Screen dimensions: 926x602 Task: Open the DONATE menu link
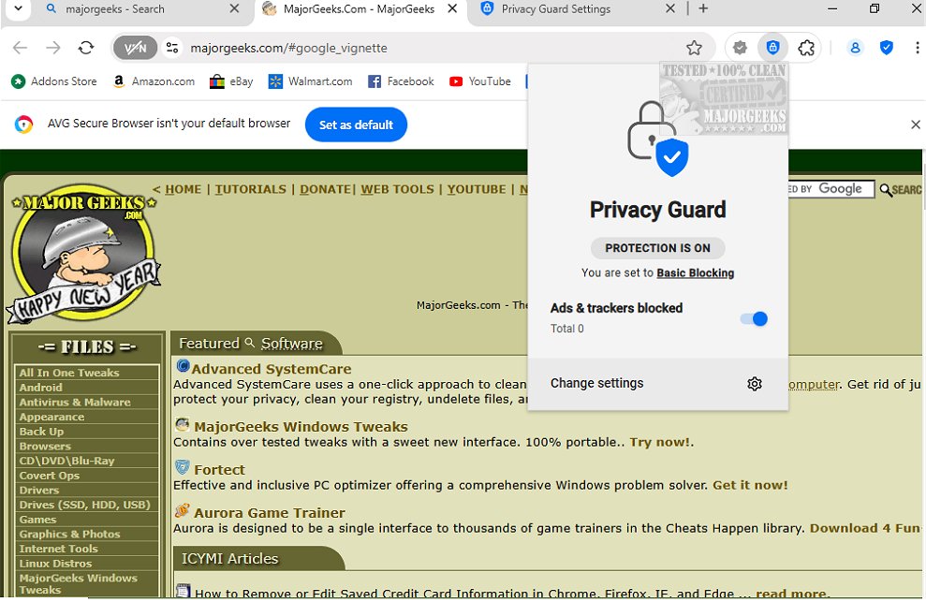tap(326, 190)
